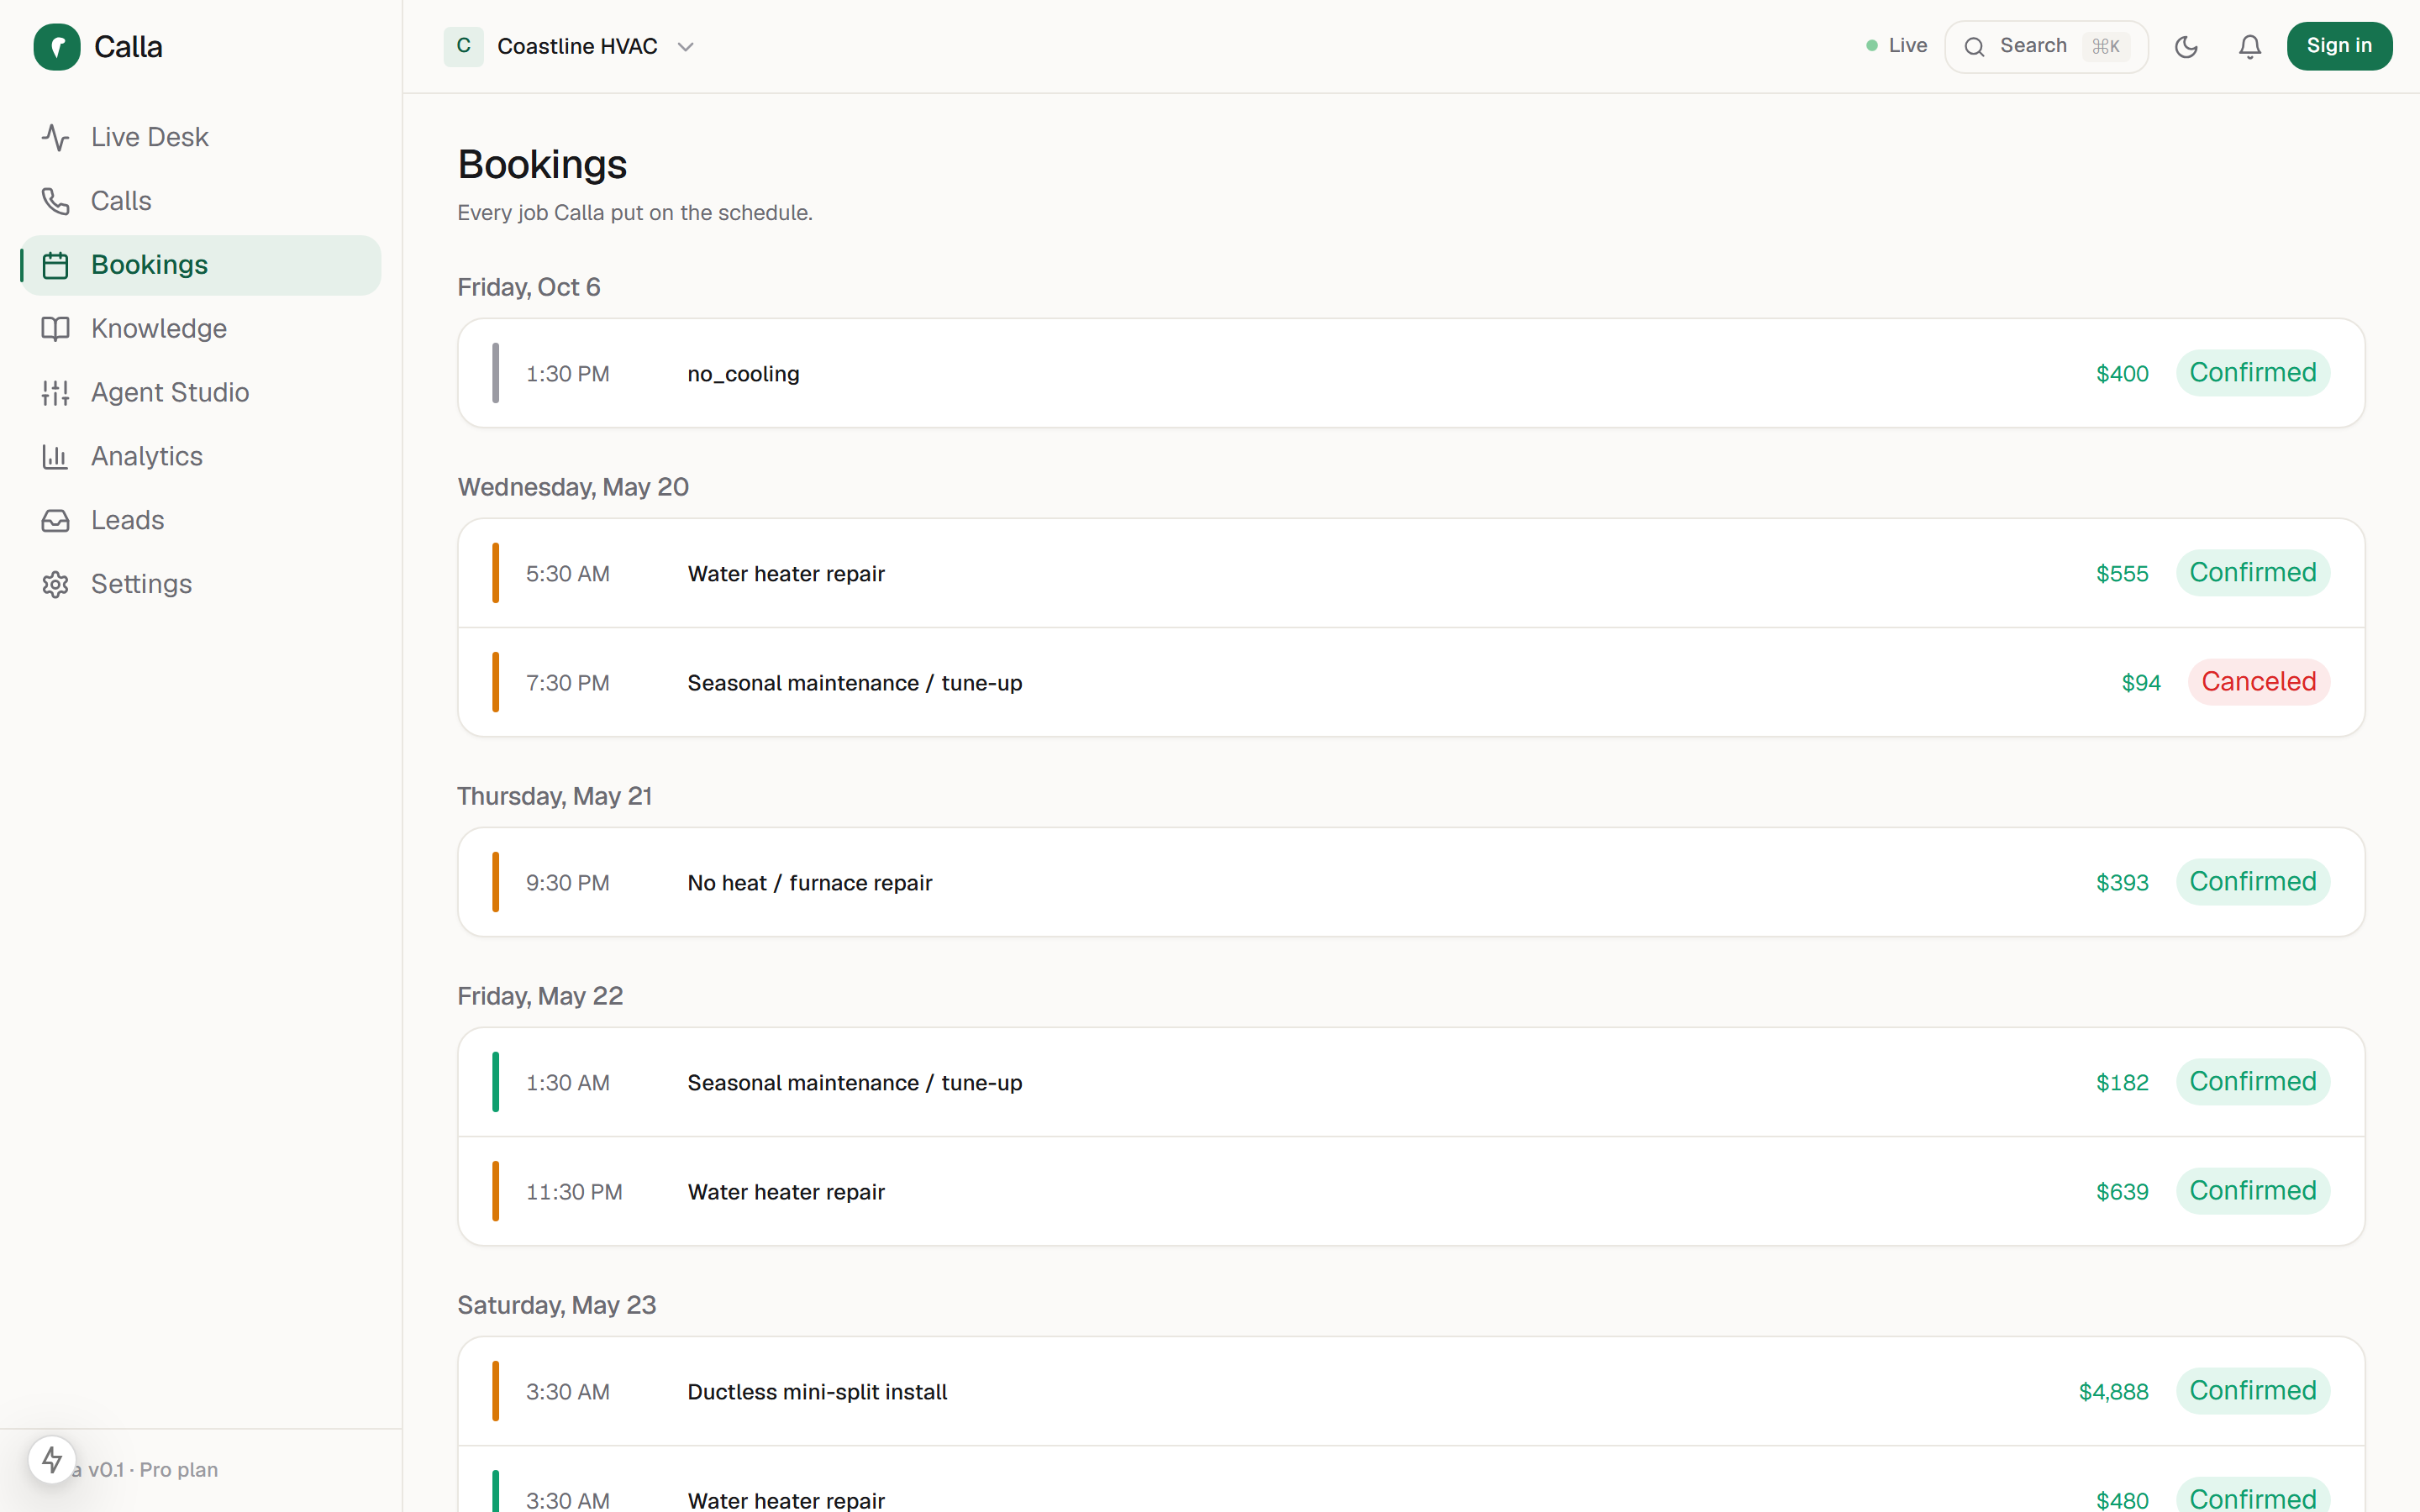
Task: Open the Knowledge section
Action: [201, 329]
